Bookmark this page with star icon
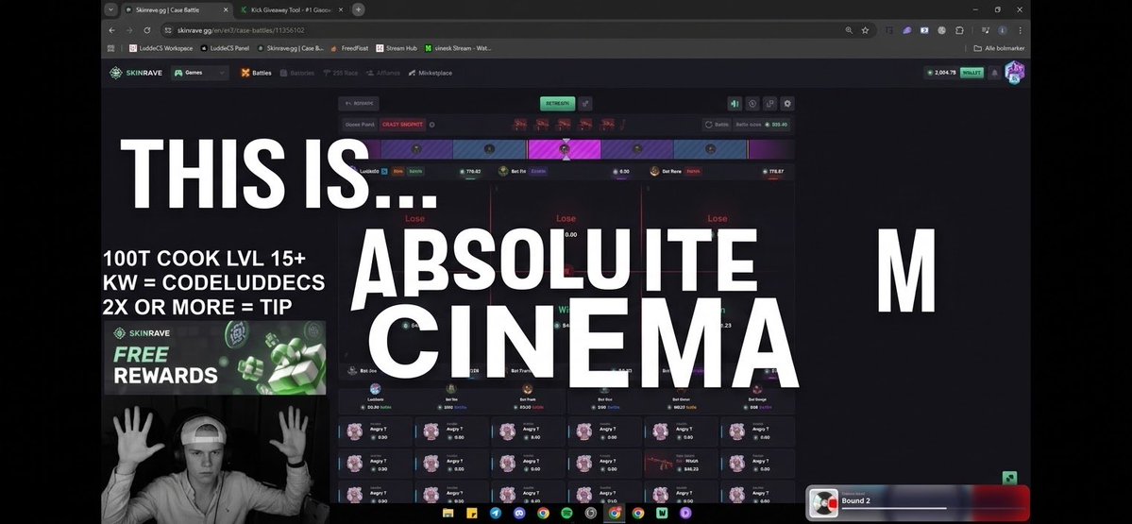Screen dimensions: 1132x524 click(x=865, y=30)
